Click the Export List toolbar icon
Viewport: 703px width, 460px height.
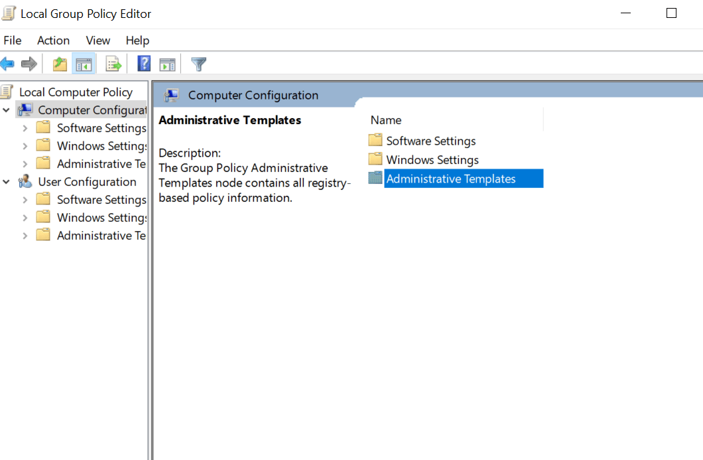coord(113,63)
